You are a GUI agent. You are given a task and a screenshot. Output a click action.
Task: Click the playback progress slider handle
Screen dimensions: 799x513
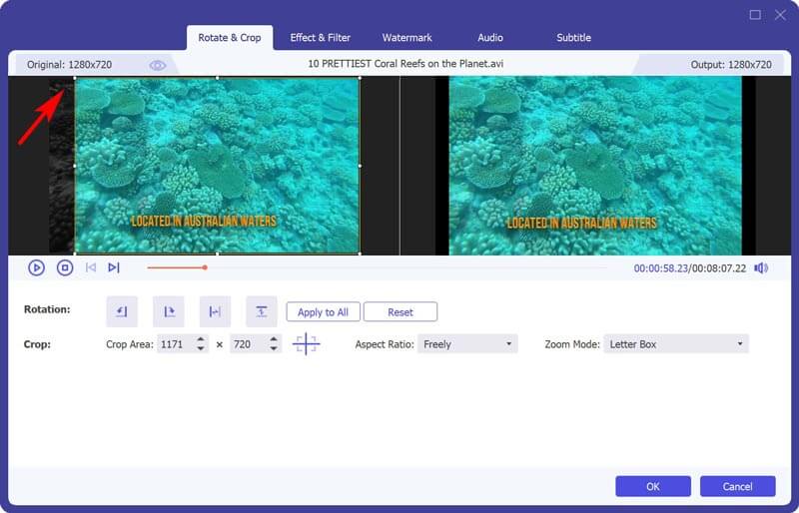click(x=205, y=267)
